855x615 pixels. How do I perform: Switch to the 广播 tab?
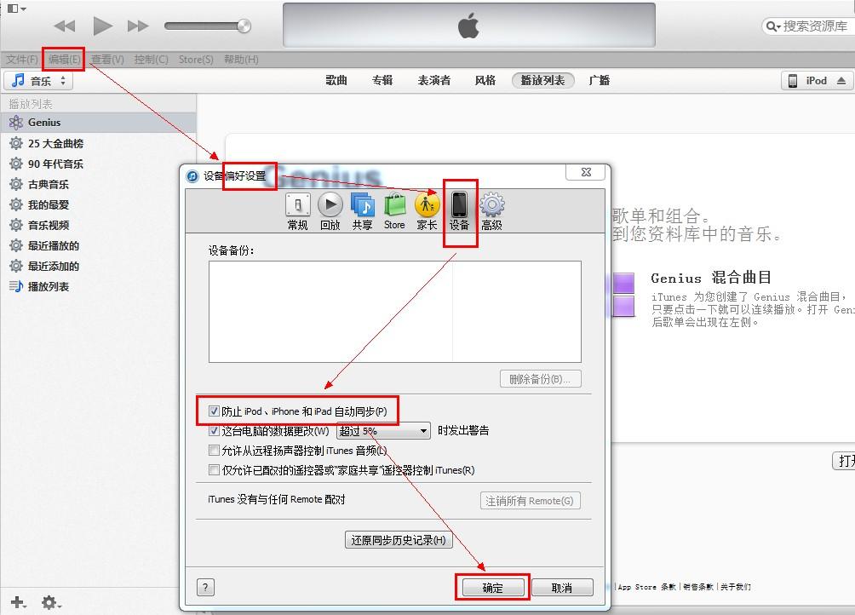coord(600,81)
